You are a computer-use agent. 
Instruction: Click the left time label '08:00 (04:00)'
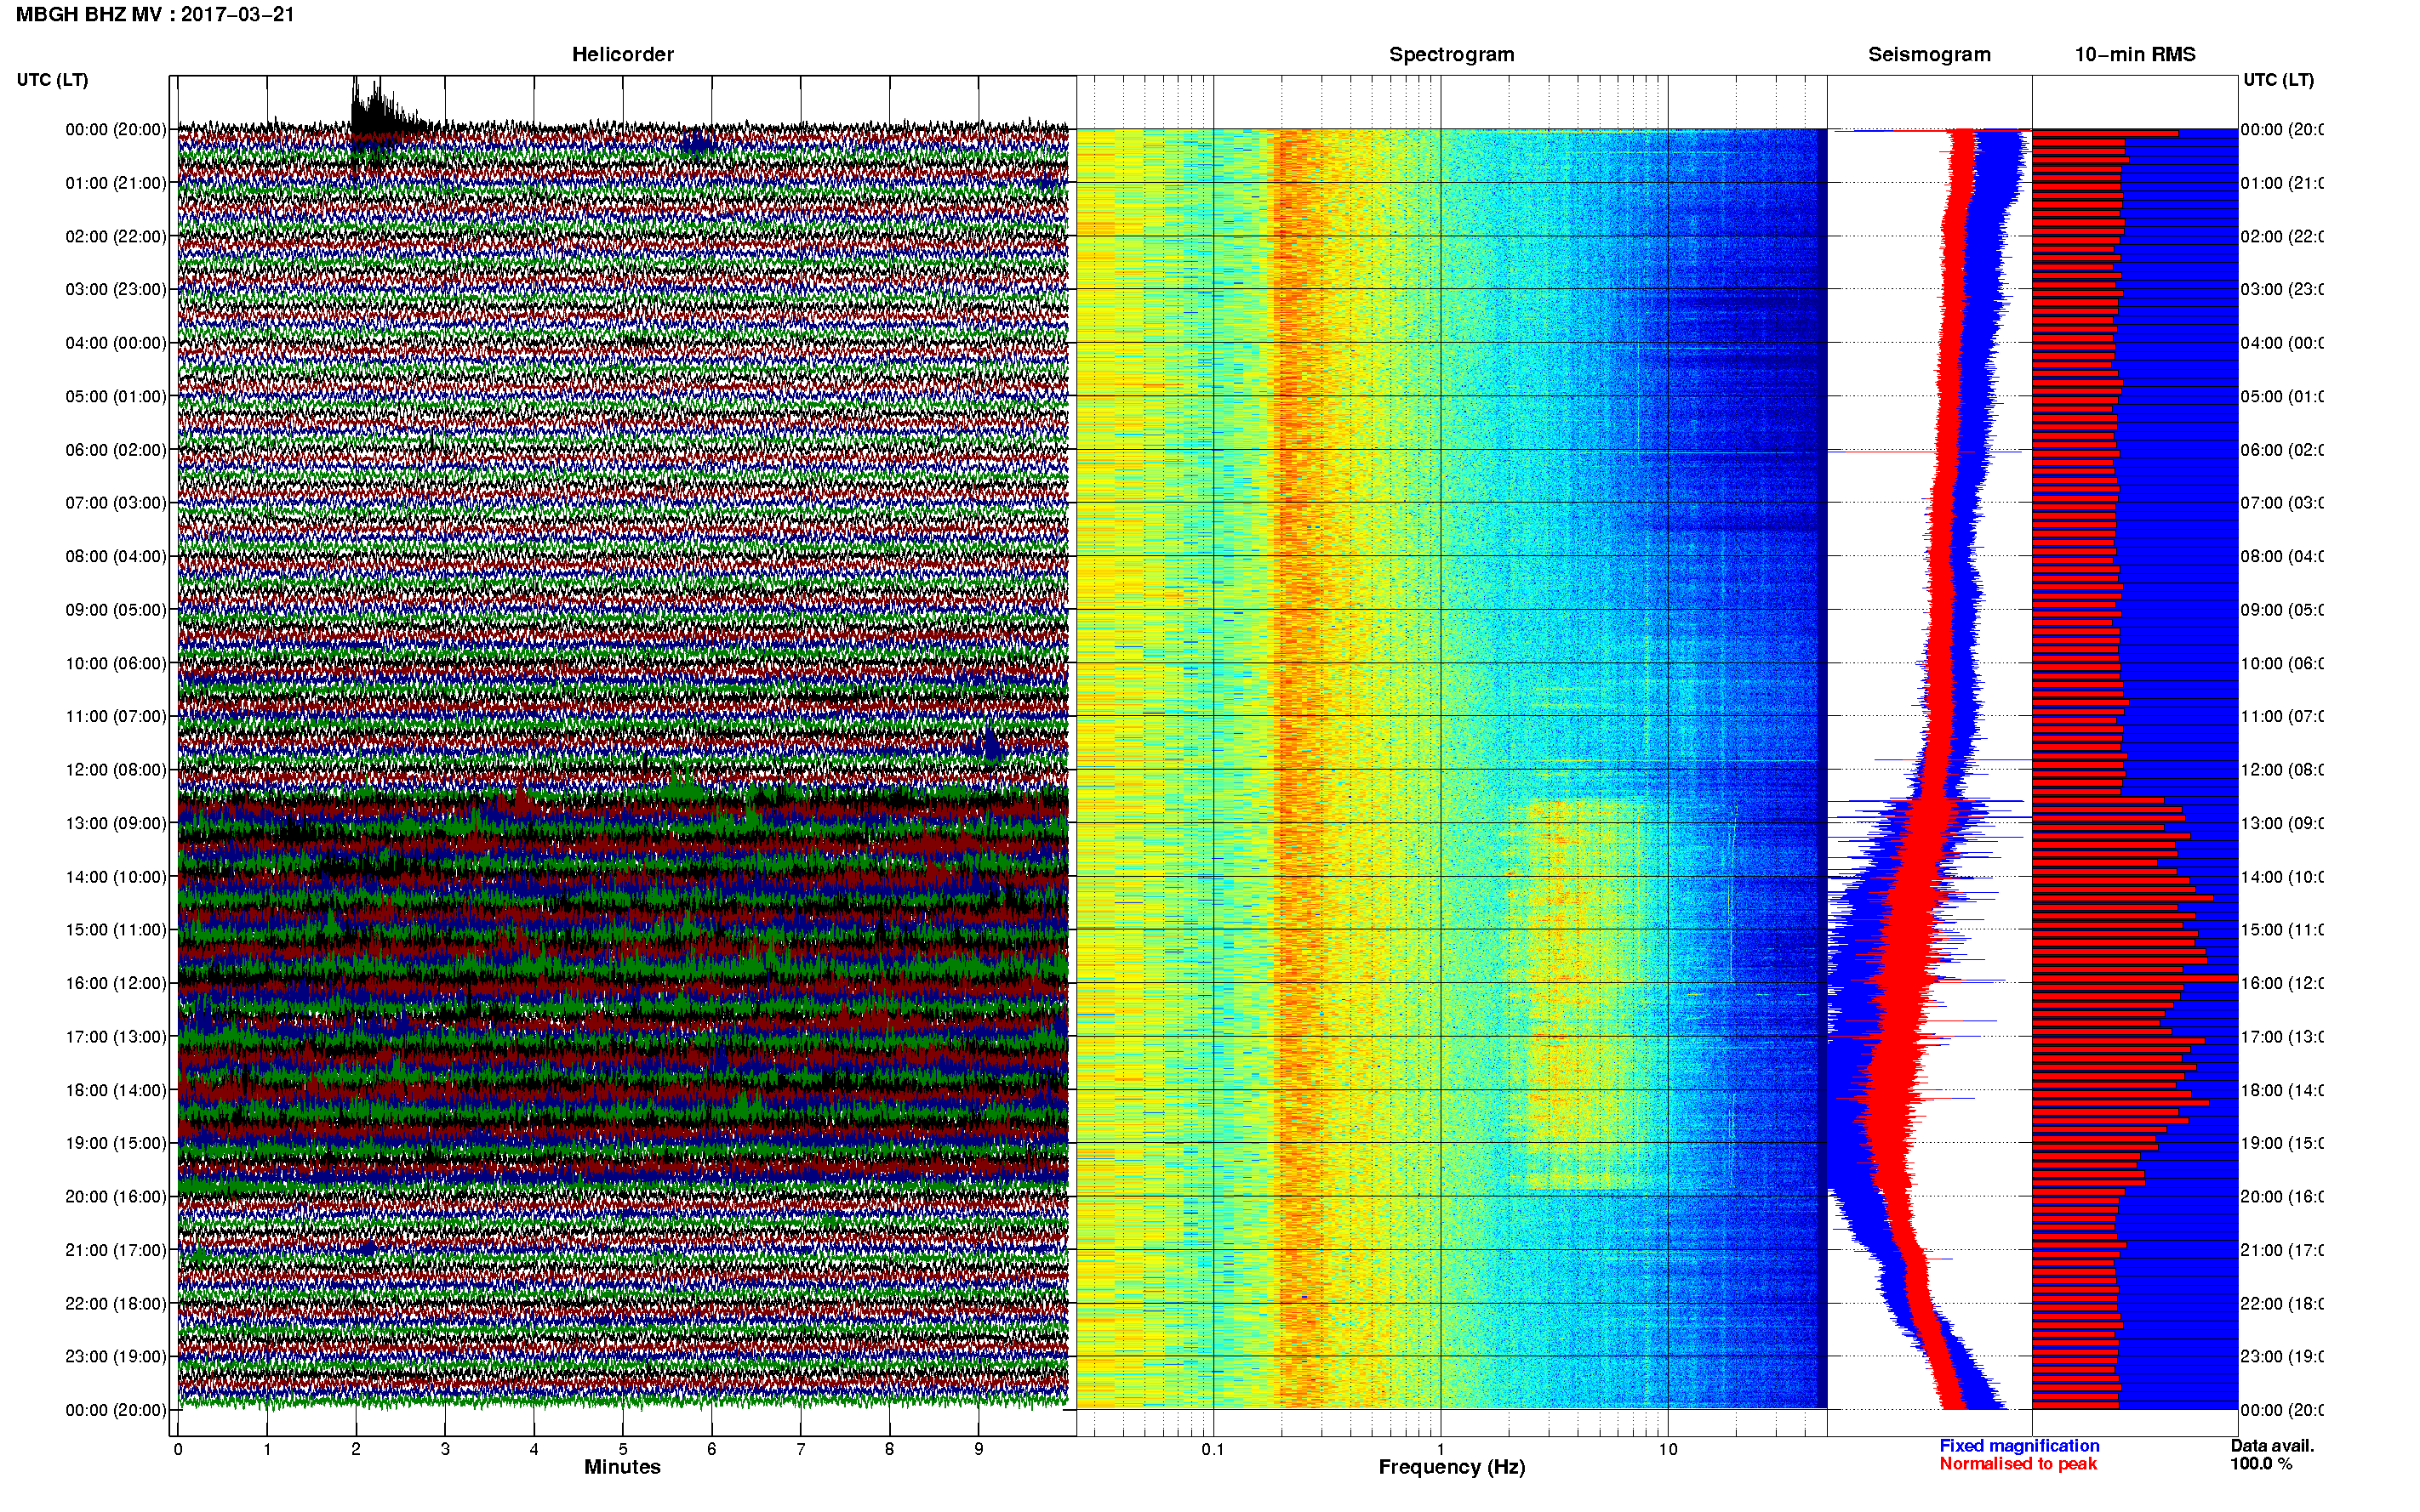pos(116,556)
